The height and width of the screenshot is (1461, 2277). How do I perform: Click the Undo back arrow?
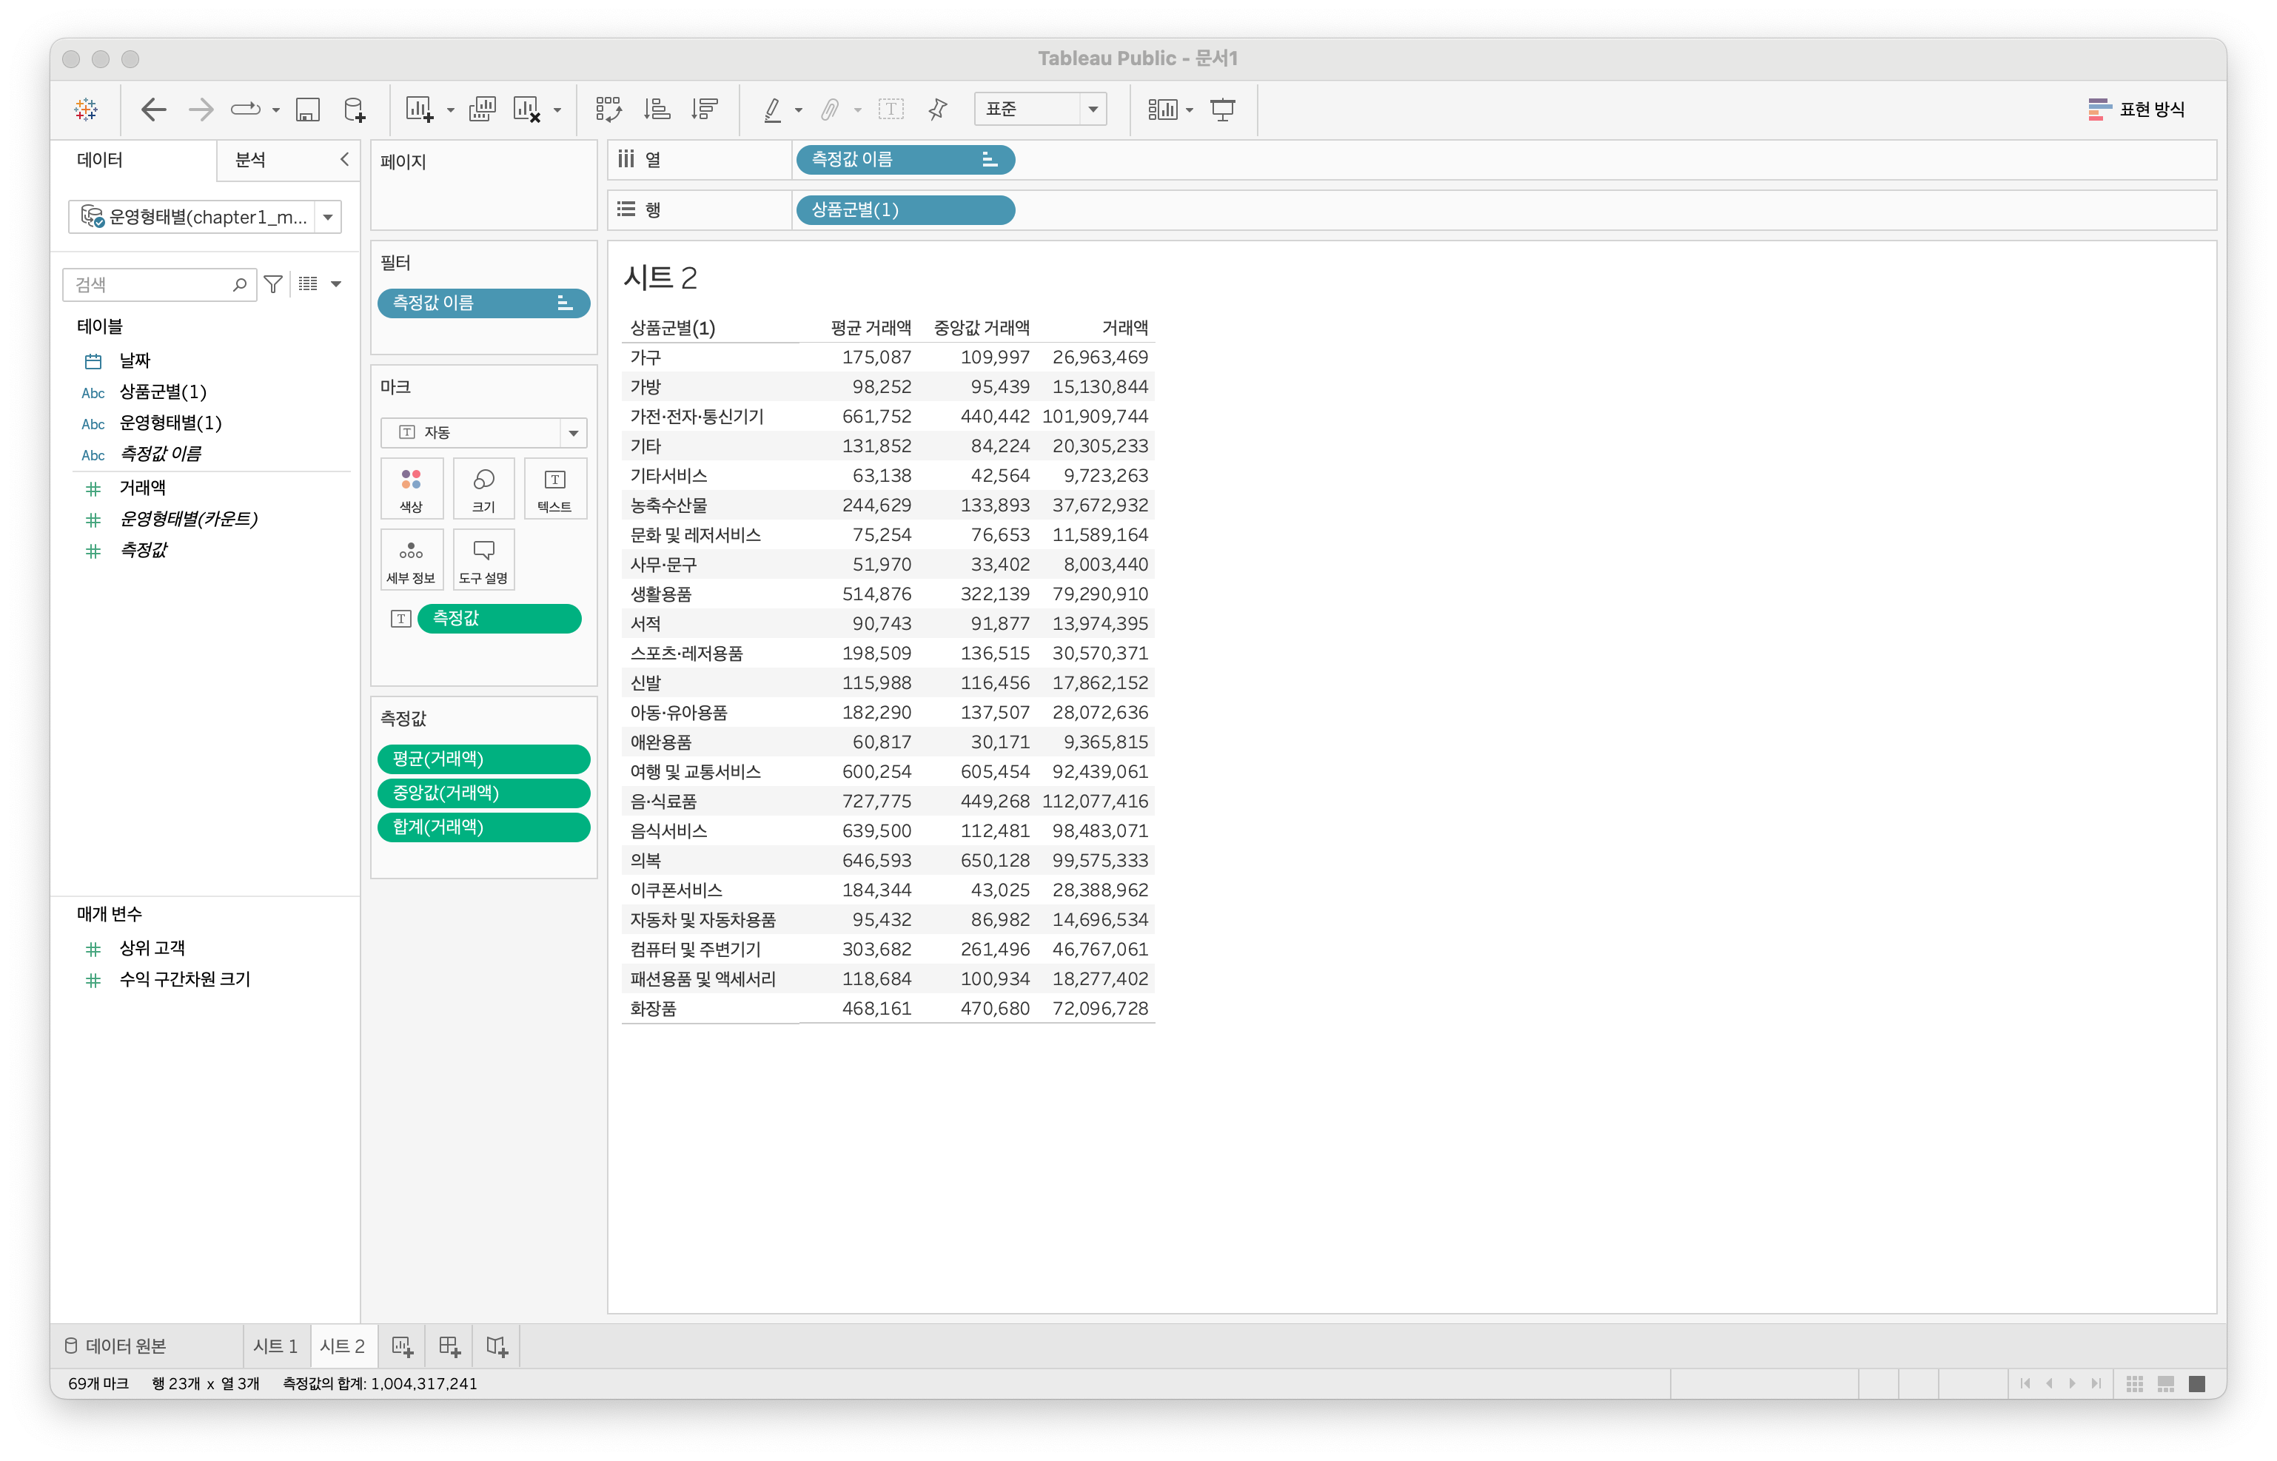(x=152, y=110)
